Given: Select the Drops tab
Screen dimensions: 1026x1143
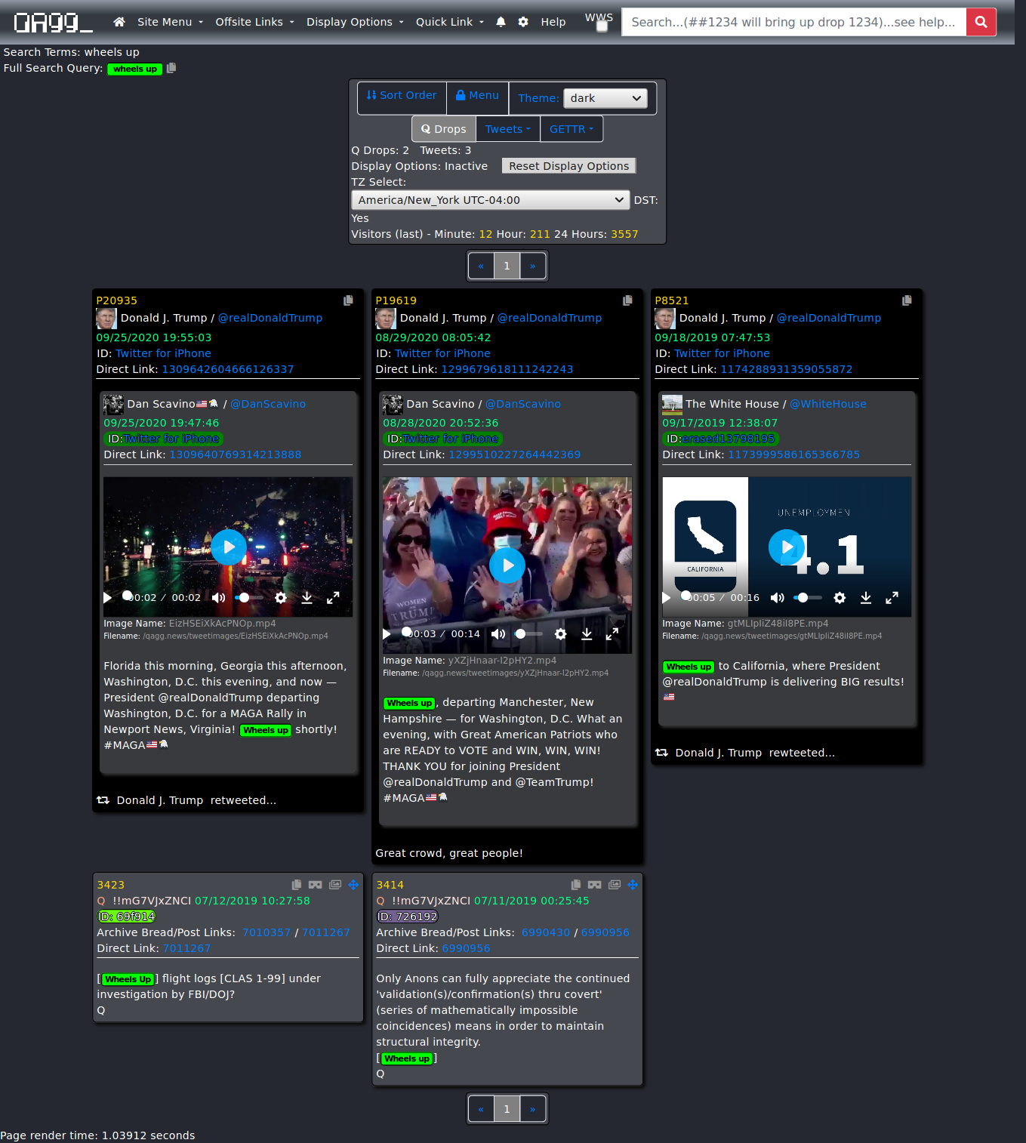Looking at the screenshot, I should click(x=444, y=129).
